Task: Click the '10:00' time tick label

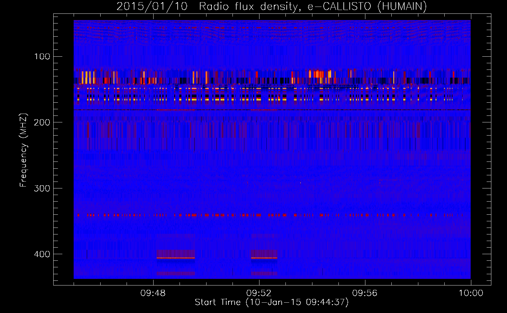Action: click(471, 293)
